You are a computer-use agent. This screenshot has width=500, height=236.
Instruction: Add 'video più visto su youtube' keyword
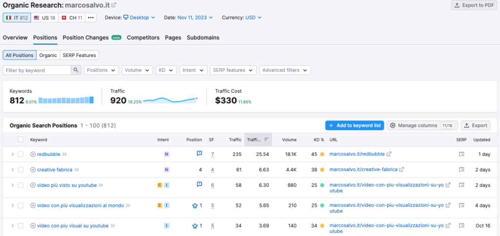coord(33,185)
